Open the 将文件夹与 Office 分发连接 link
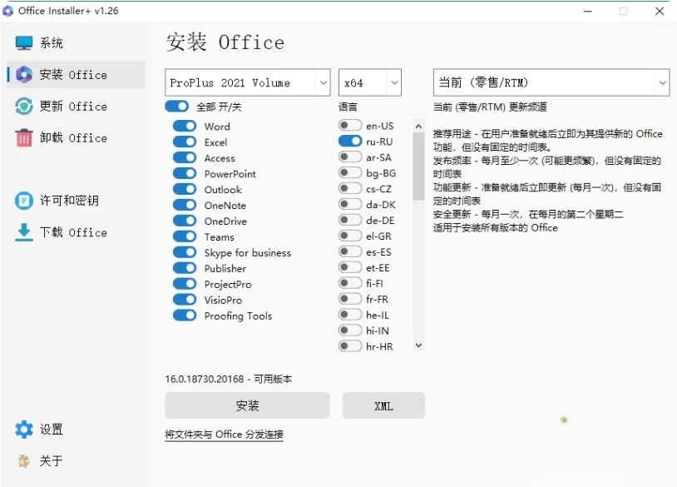Image resolution: width=677 pixels, height=487 pixels. pyautogui.click(x=225, y=434)
